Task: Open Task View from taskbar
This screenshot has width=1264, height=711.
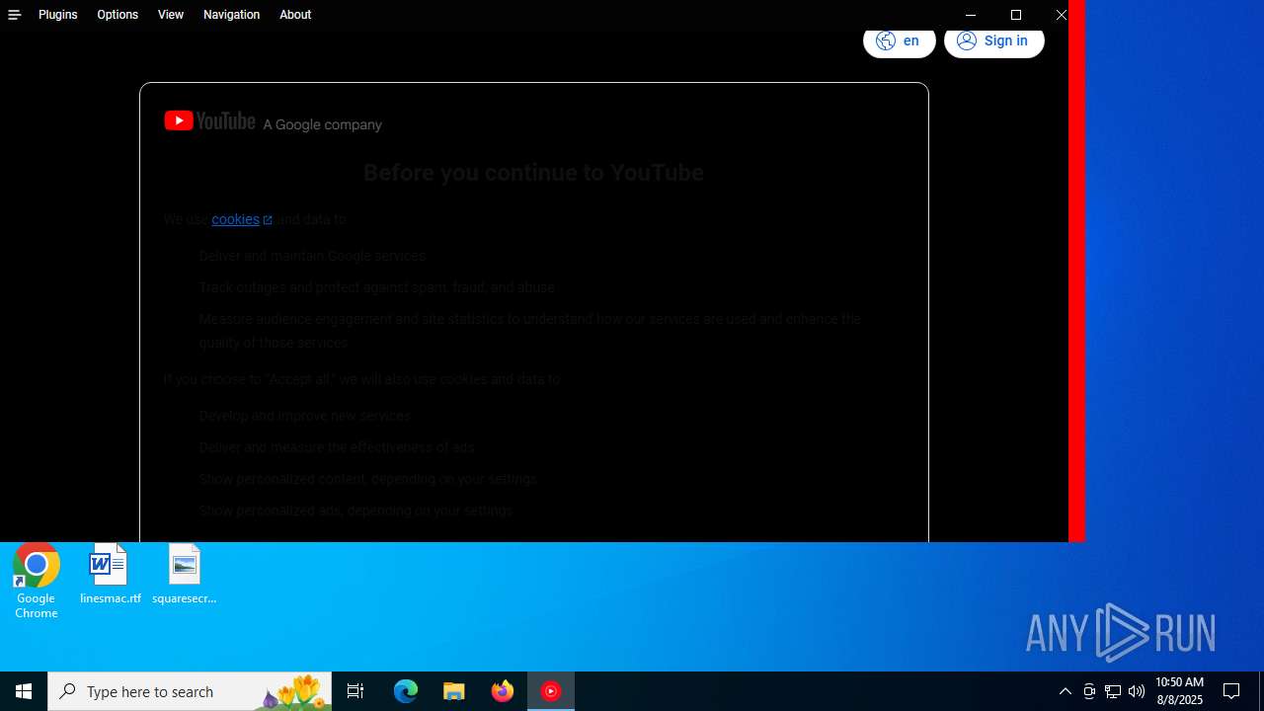Action: pyautogui.click(x=355, y=691)
